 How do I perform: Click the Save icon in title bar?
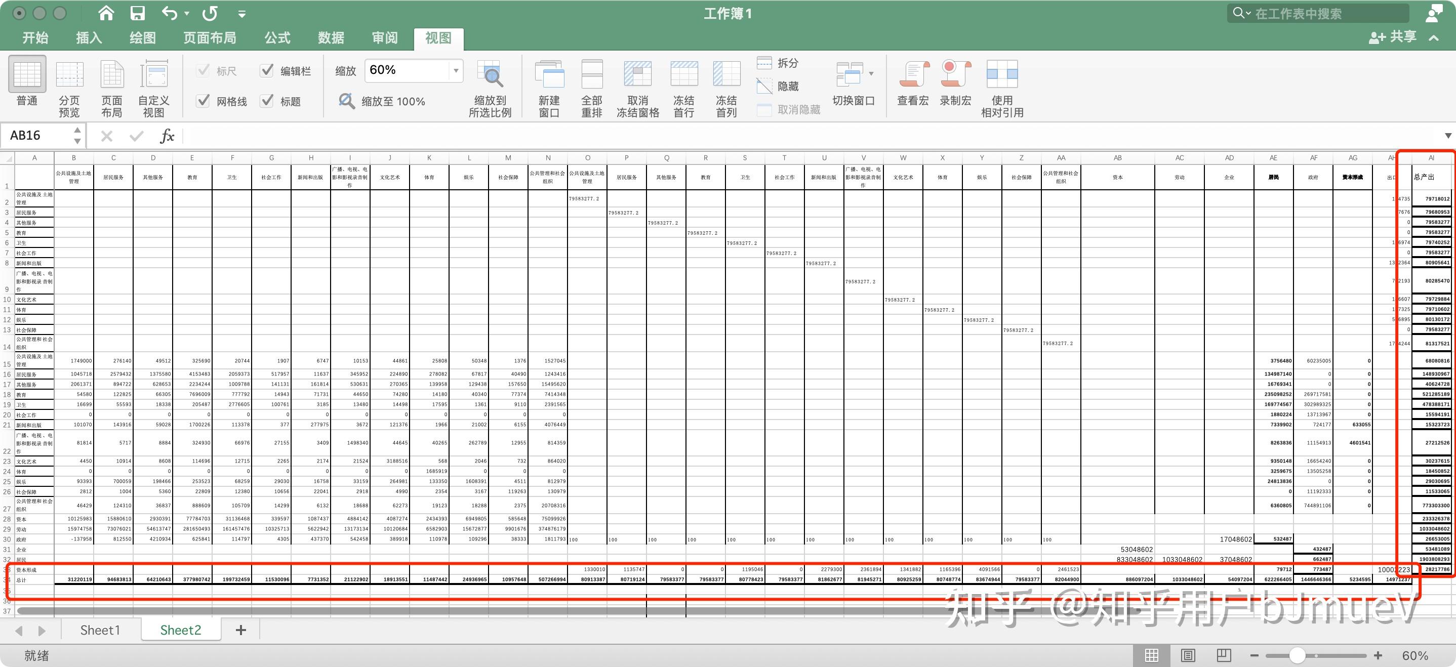(x=137, y=13)
